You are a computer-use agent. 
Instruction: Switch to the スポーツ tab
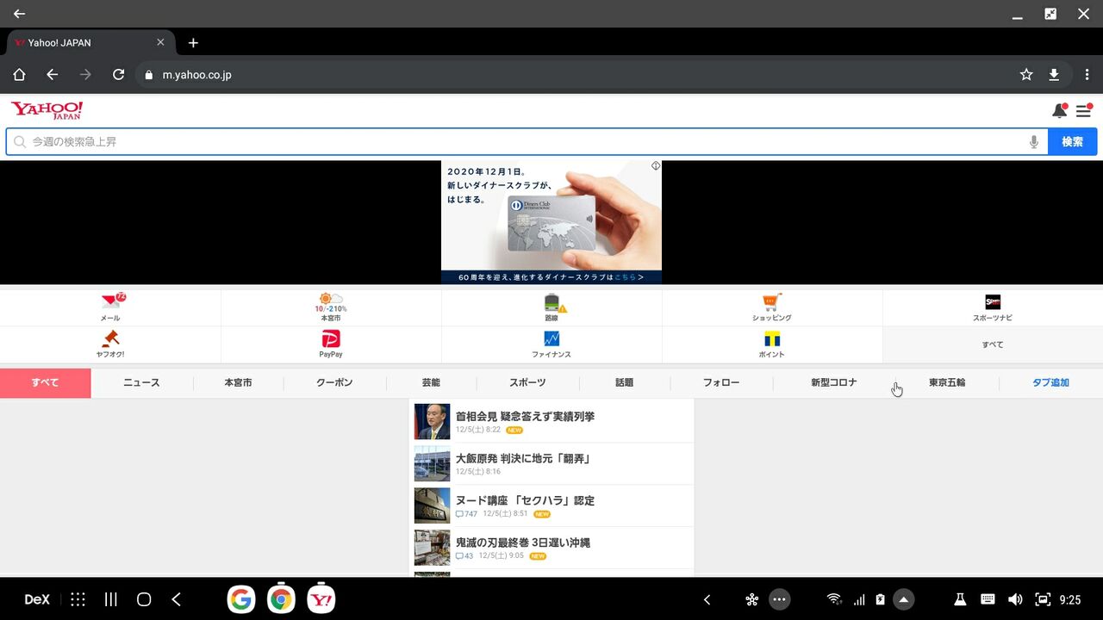click(x=527, y=383)
